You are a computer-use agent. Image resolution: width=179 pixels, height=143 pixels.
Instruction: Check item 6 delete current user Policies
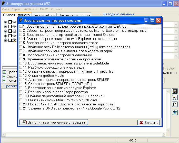pyautogui.click(x=21, y=47)
